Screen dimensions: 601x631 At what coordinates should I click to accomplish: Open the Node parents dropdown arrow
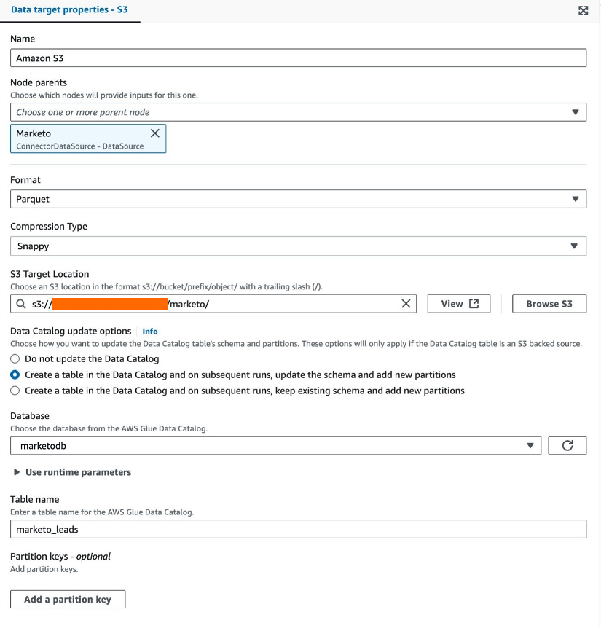pos(576,112)
